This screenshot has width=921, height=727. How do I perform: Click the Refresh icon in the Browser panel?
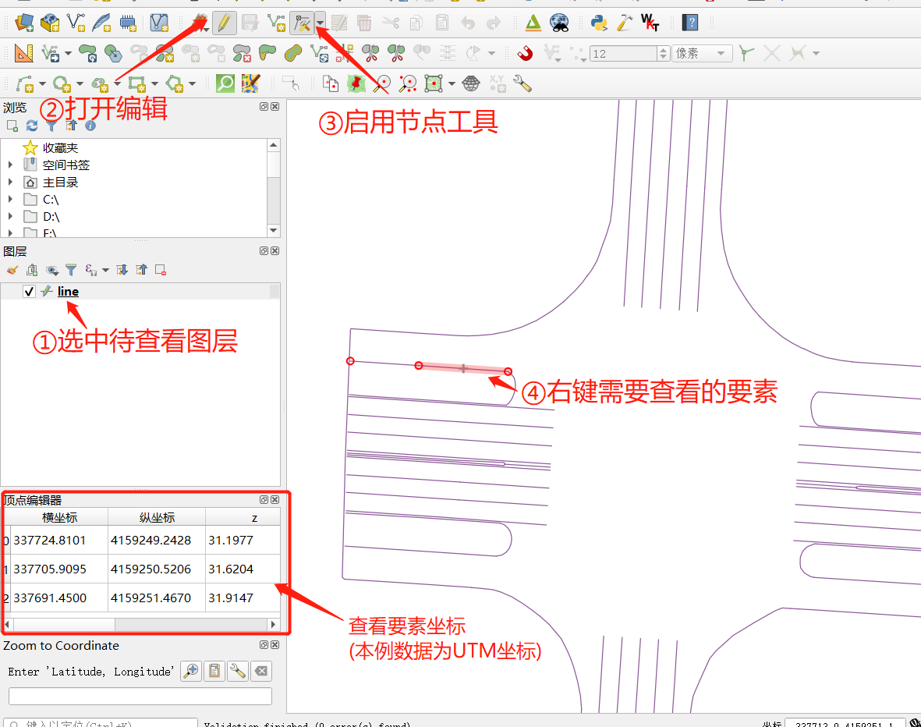(32, 125)
